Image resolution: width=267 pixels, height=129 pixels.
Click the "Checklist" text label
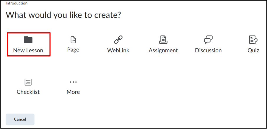click(28, 92)
